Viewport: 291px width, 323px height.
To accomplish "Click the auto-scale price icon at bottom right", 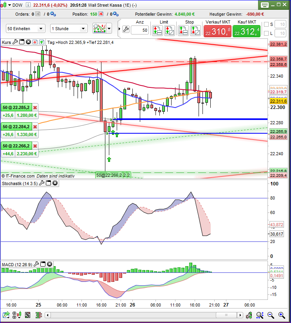I will [249, 315].
